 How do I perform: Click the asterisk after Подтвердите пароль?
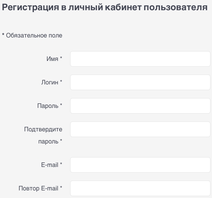61,140
